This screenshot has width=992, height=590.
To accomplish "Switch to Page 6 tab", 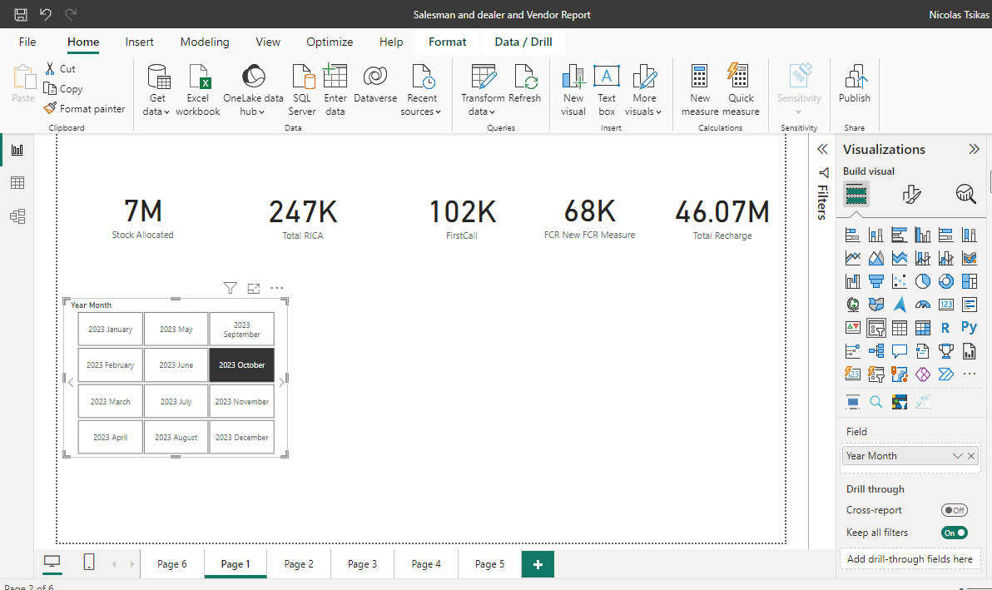I will click(x=172, y=564).
